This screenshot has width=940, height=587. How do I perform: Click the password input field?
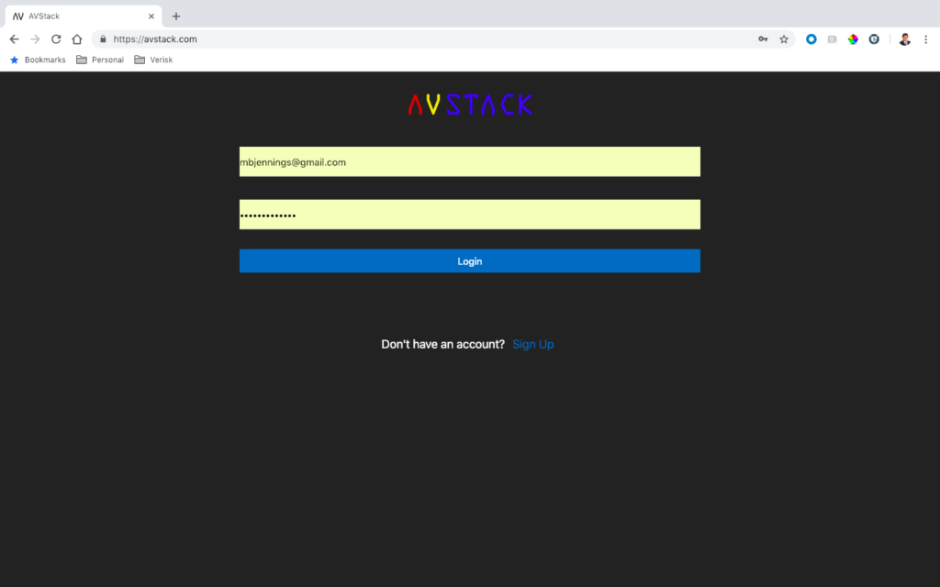[x=469, y=215]
